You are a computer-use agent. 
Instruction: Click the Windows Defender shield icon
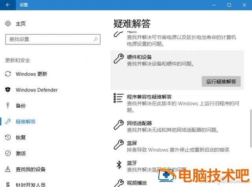coord(8,90)
